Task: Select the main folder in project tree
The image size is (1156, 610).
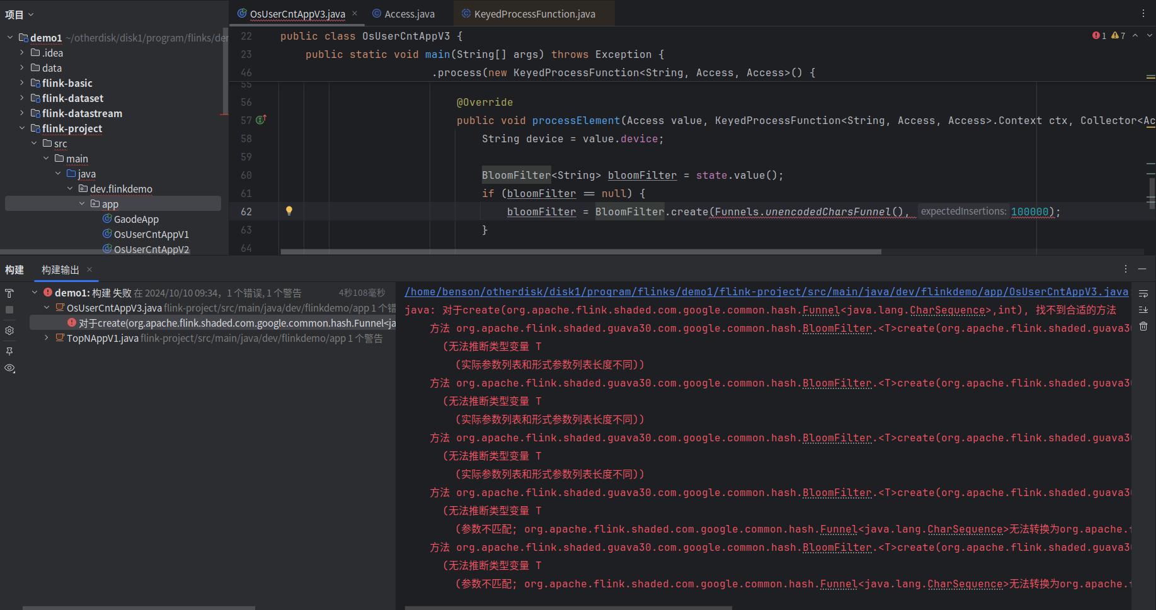Action: pos(77,159)
